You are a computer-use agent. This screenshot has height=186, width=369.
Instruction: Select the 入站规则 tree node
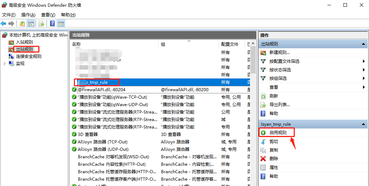point(24,42)
